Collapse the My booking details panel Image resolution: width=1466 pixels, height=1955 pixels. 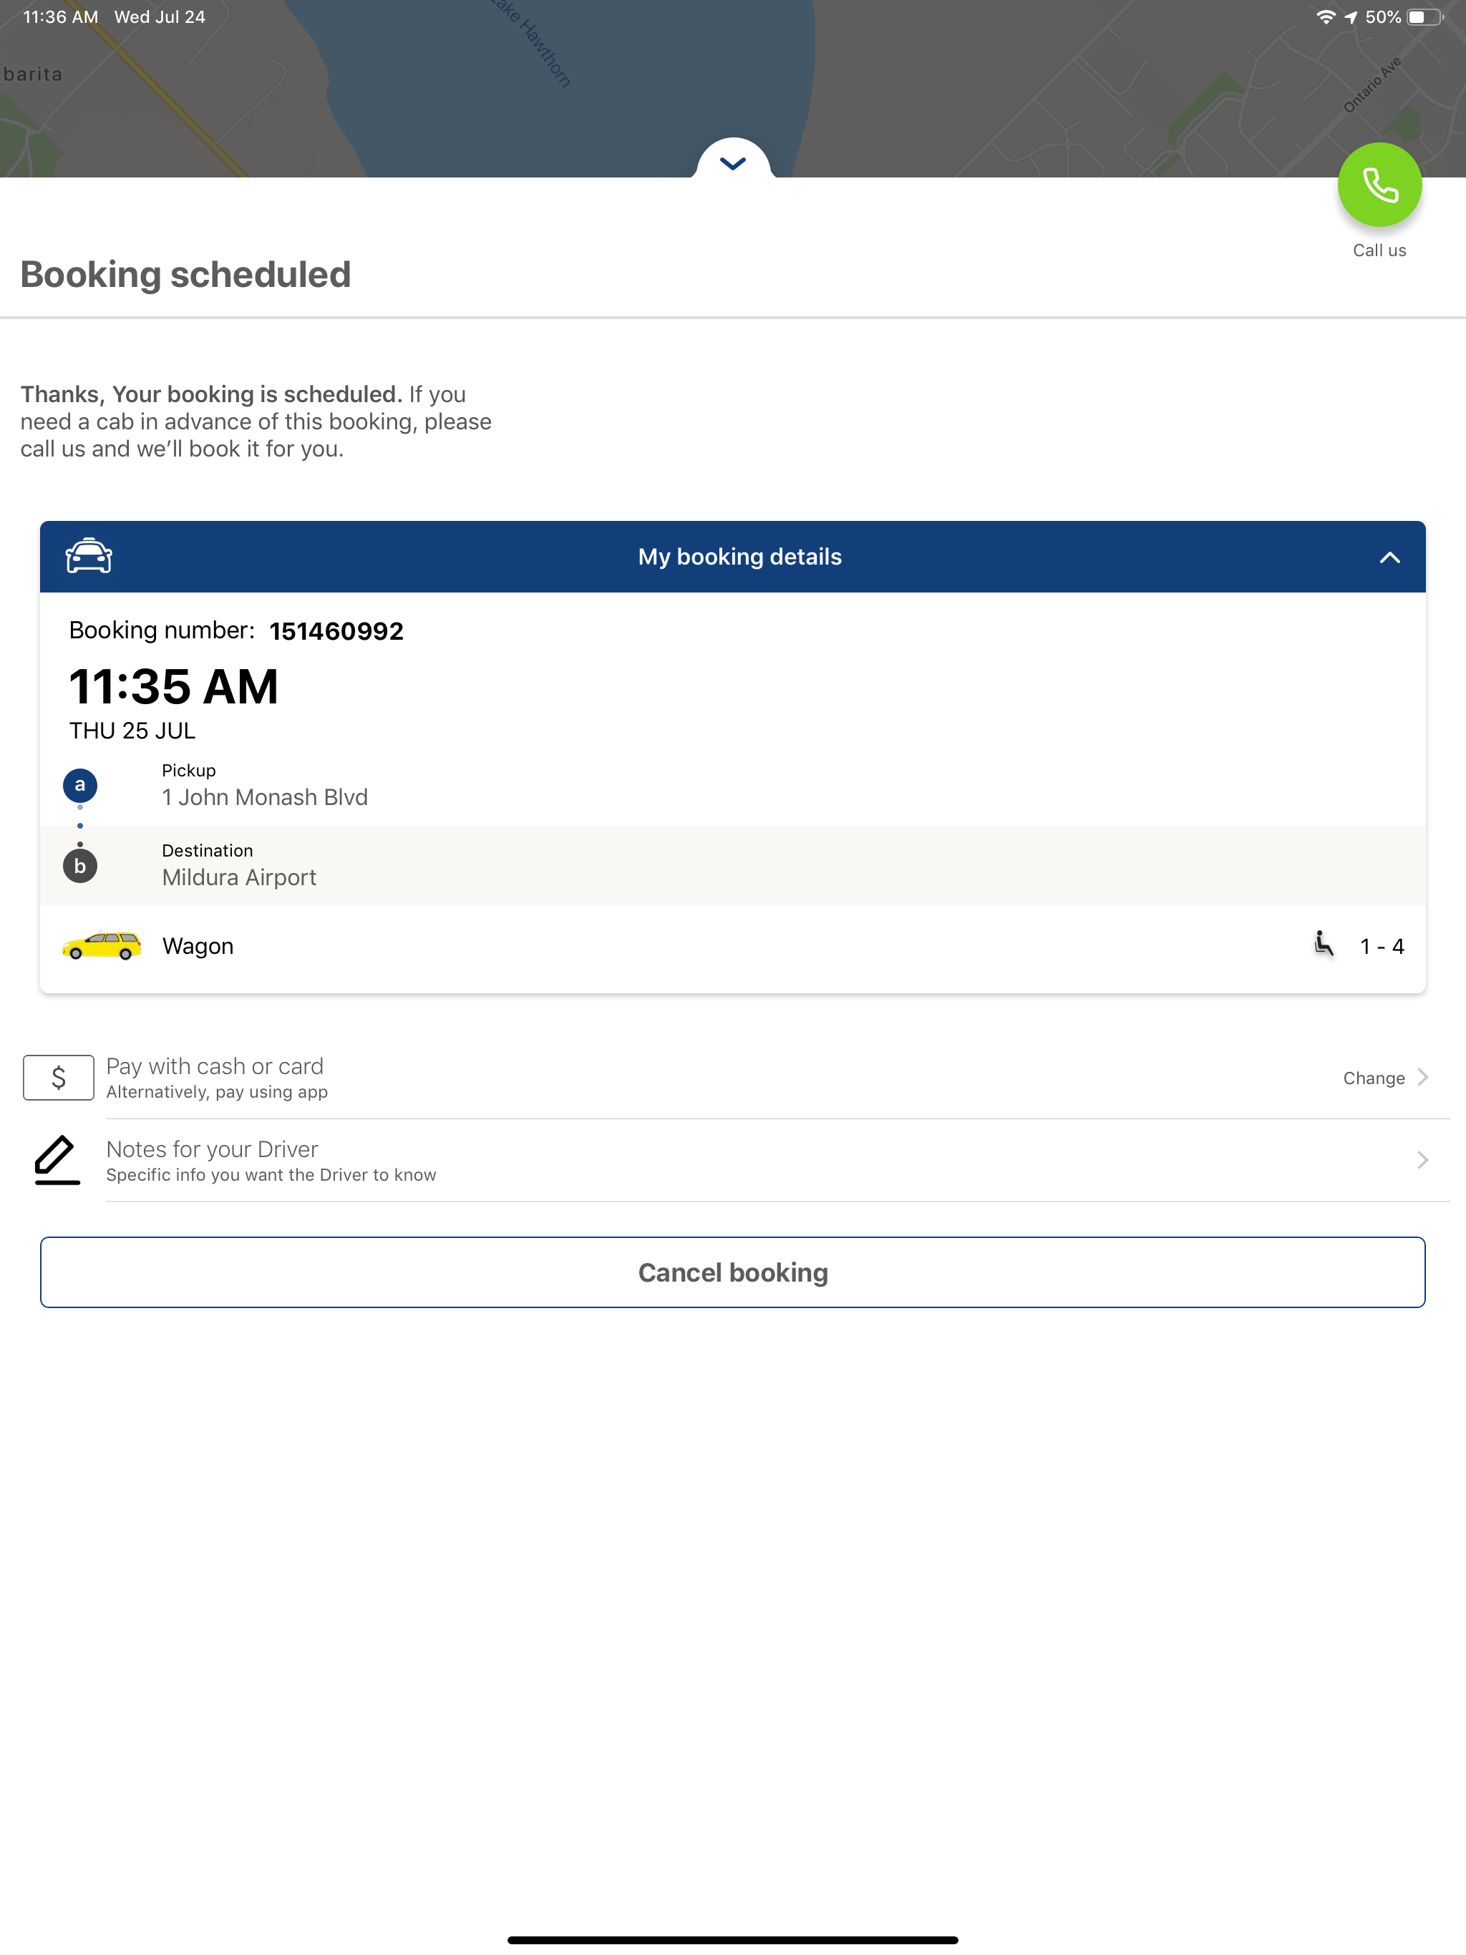coord(1389,557)
